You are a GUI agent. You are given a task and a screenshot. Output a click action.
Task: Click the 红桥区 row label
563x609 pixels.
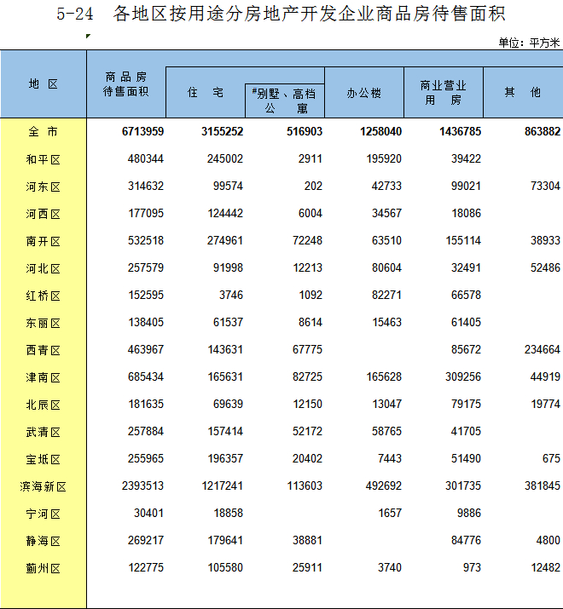(x=44, y=296)
